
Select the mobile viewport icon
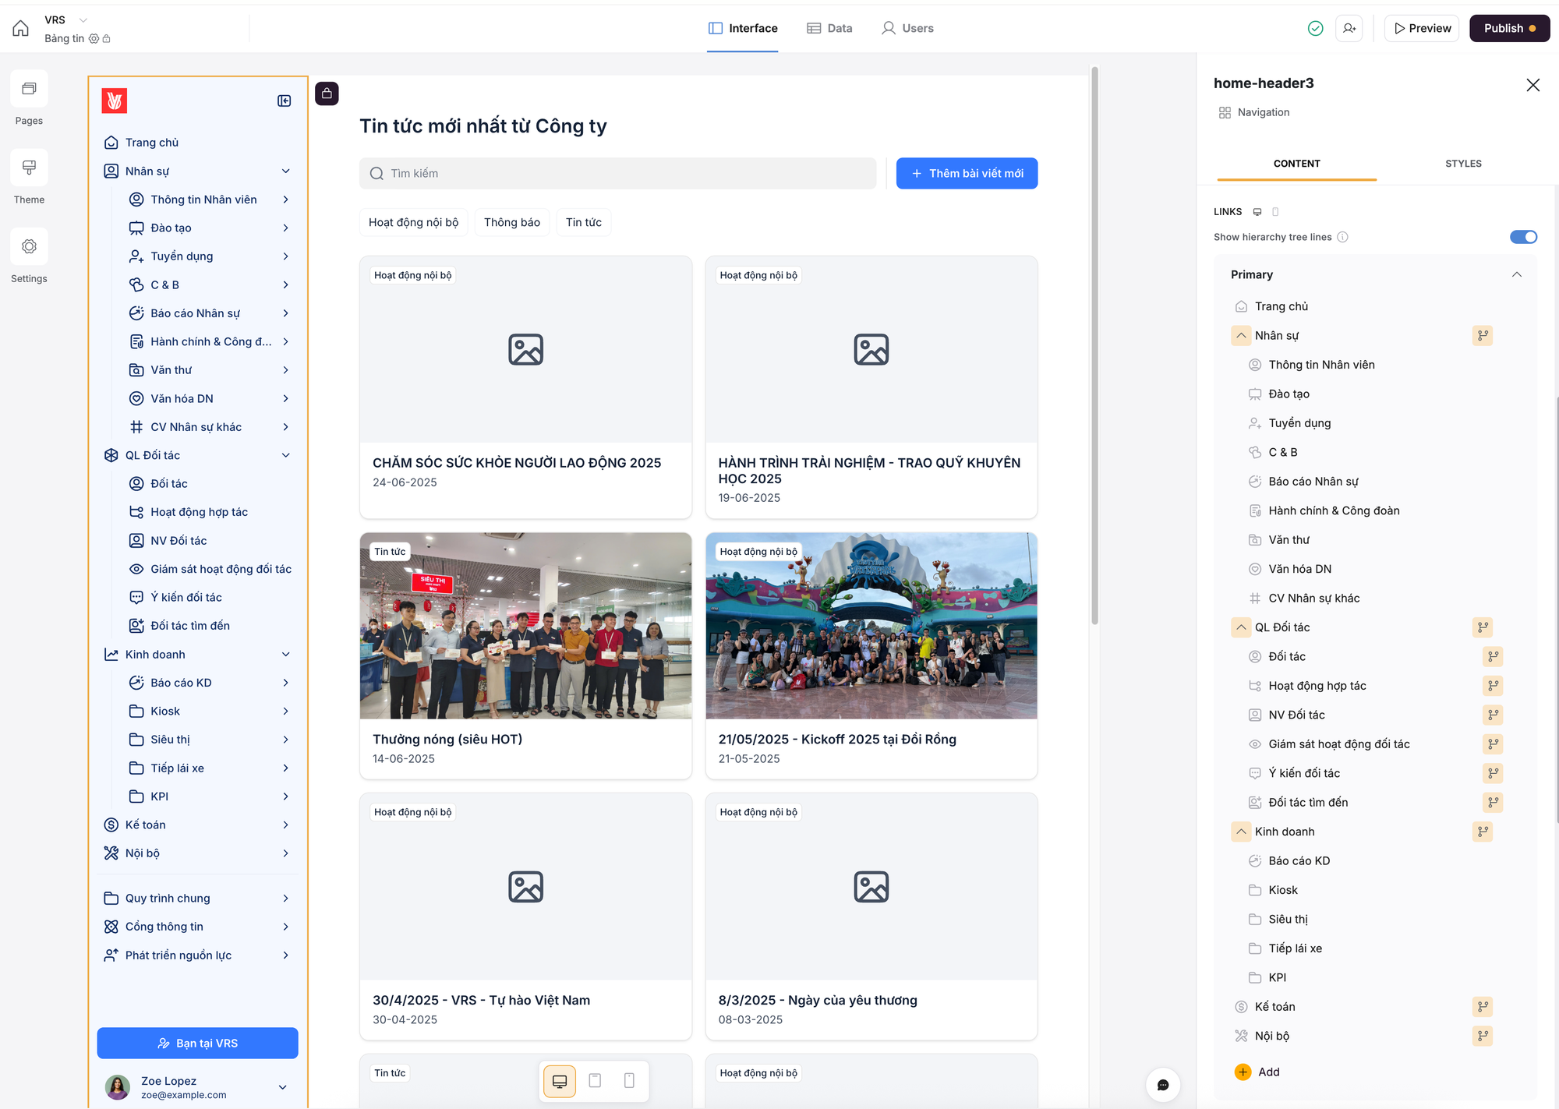[629, 1081]
